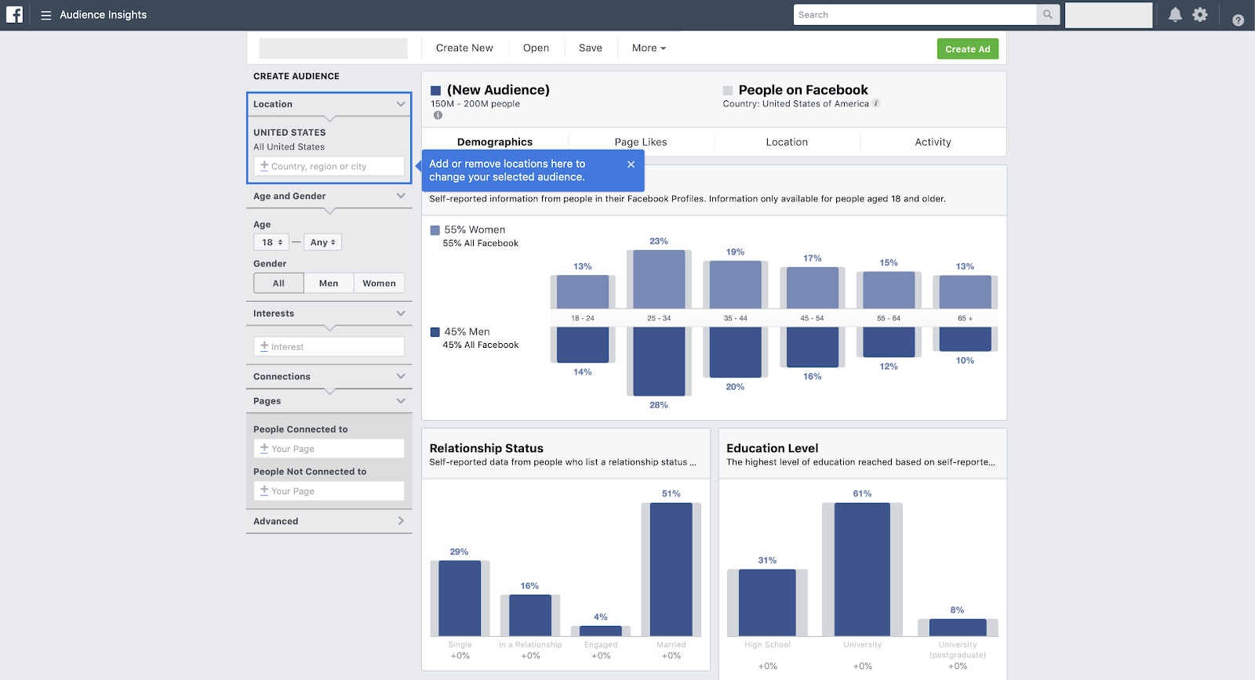This screenshot has height=680, width=1255.
Task: Open the settings gear icon
Action: [x=1200, y=15]
